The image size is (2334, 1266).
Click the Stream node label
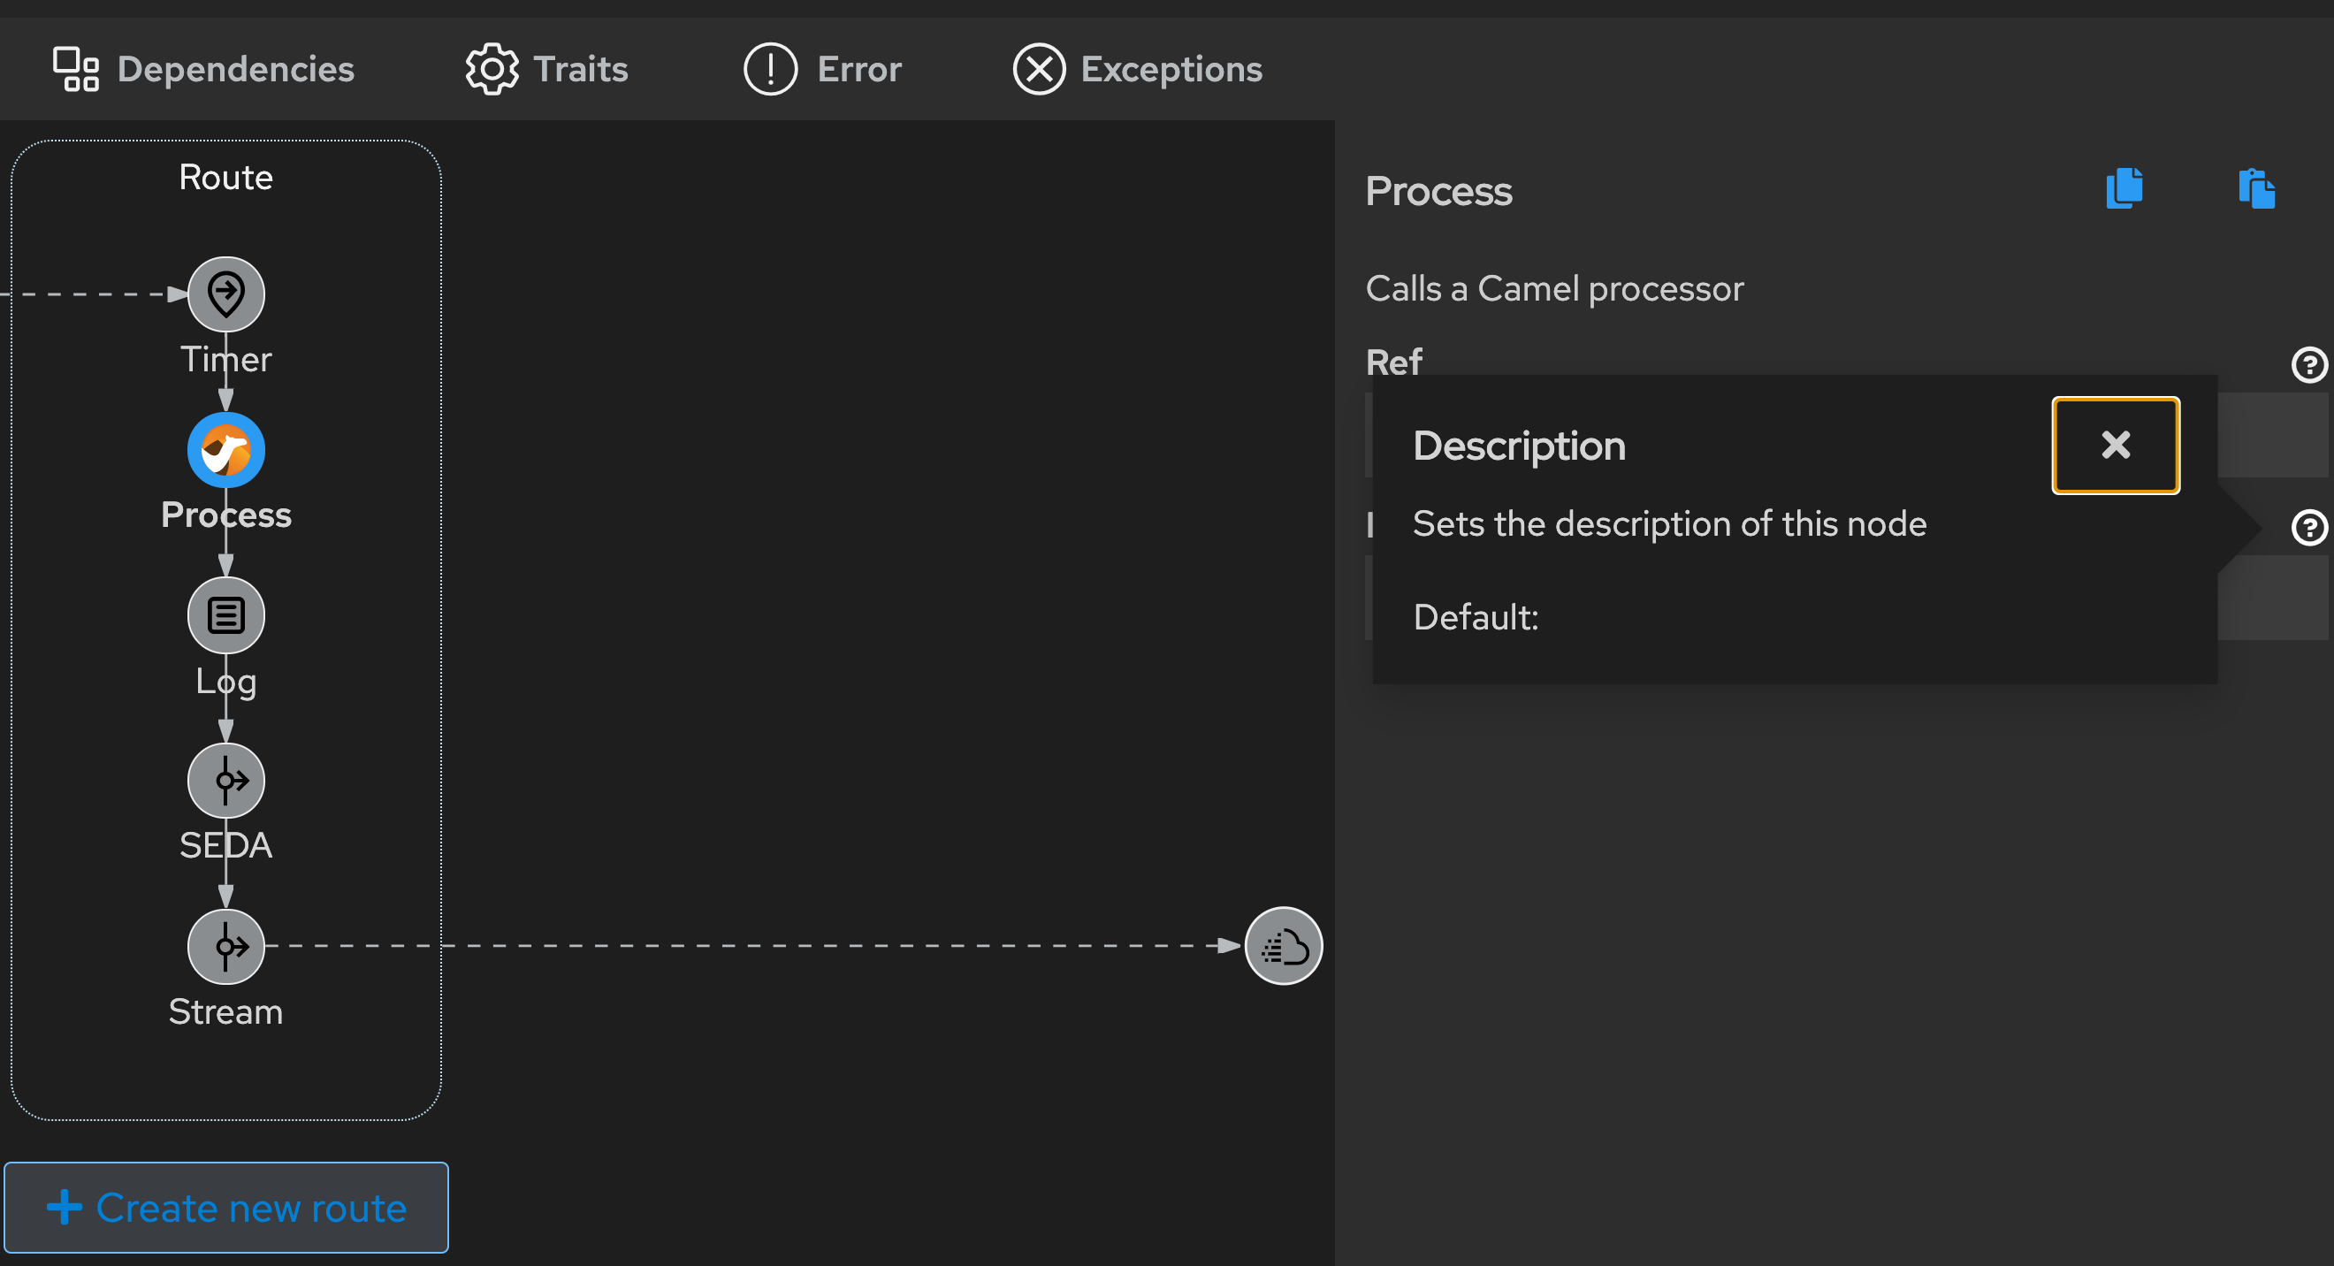coord(225,1011)
